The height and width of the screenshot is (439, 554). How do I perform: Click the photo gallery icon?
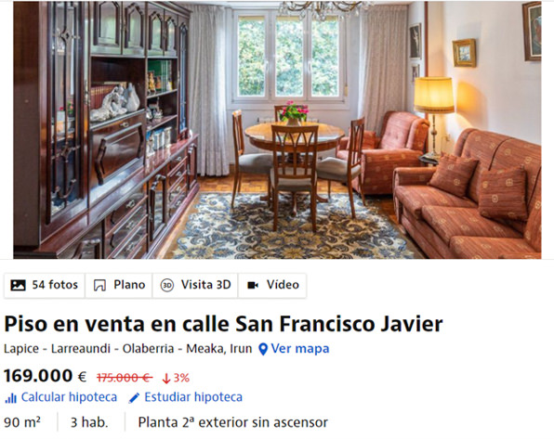18,285
